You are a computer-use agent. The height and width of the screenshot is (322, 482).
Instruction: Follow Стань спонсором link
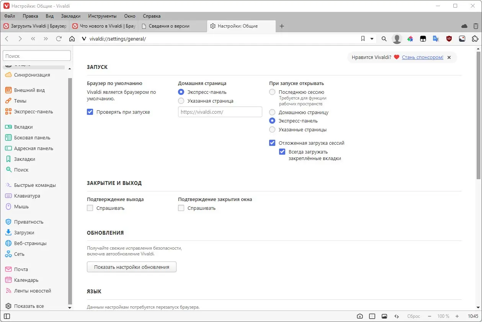click(423, 57)
